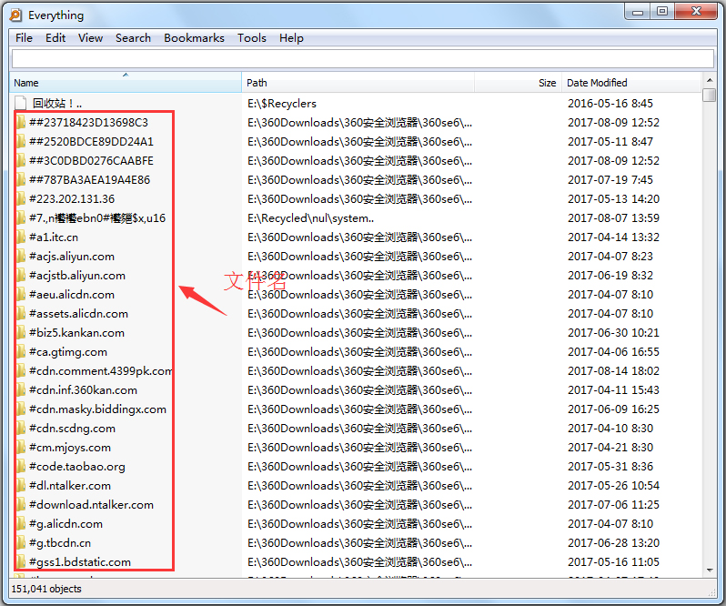Click the folder icon of #download.ntalker.com
This screenshot has height=606, width=726.
pyautogui.click(x=20, y=505)
